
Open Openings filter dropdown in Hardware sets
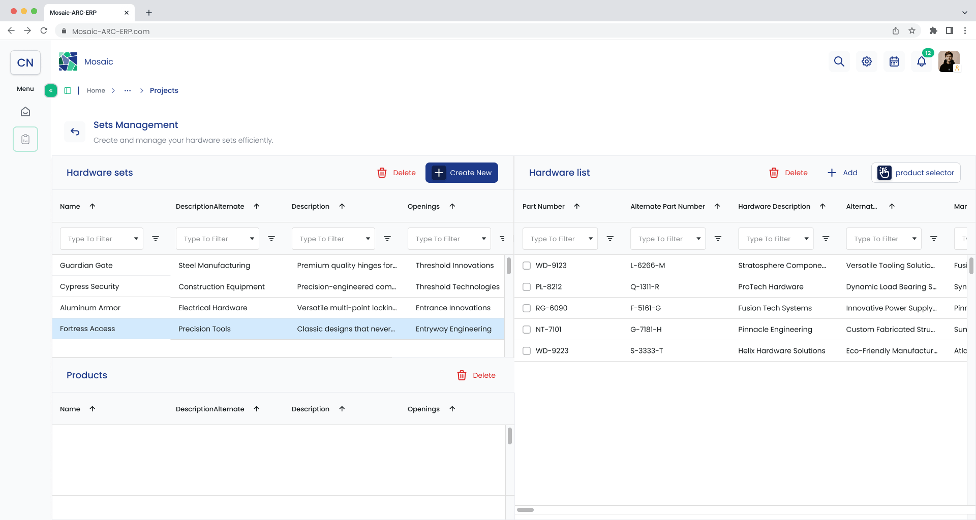pos(449,239)
